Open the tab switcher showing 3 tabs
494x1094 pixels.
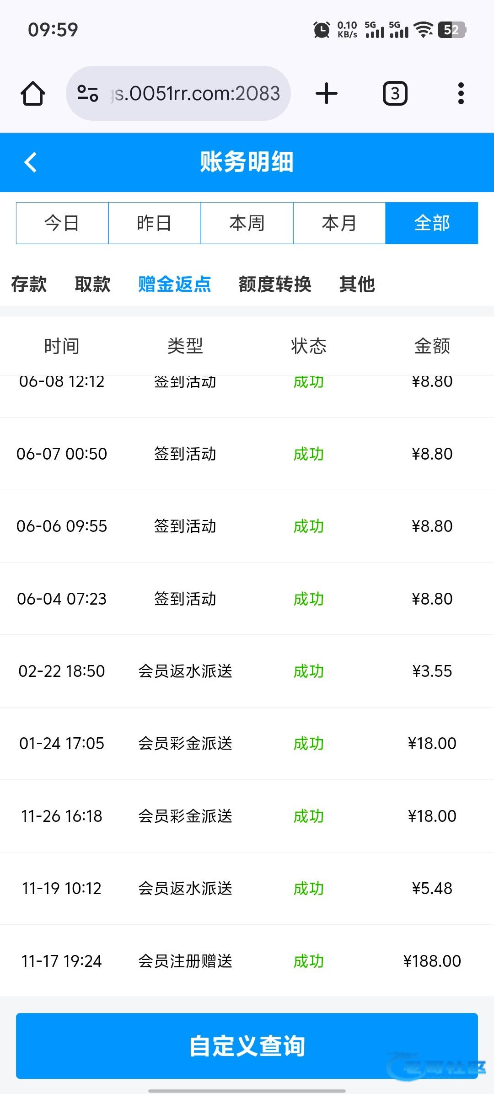pyautogui.click(x=395, y=94)
